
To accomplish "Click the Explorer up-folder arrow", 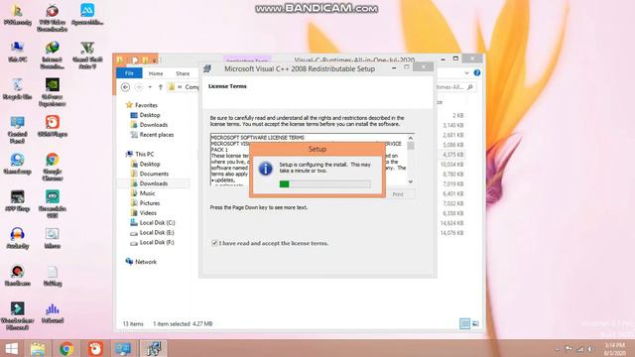I will 161,87.
